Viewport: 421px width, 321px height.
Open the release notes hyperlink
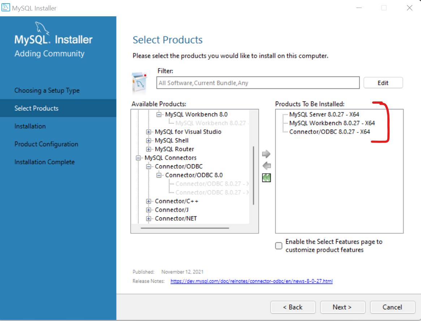(x=252, y=281)
